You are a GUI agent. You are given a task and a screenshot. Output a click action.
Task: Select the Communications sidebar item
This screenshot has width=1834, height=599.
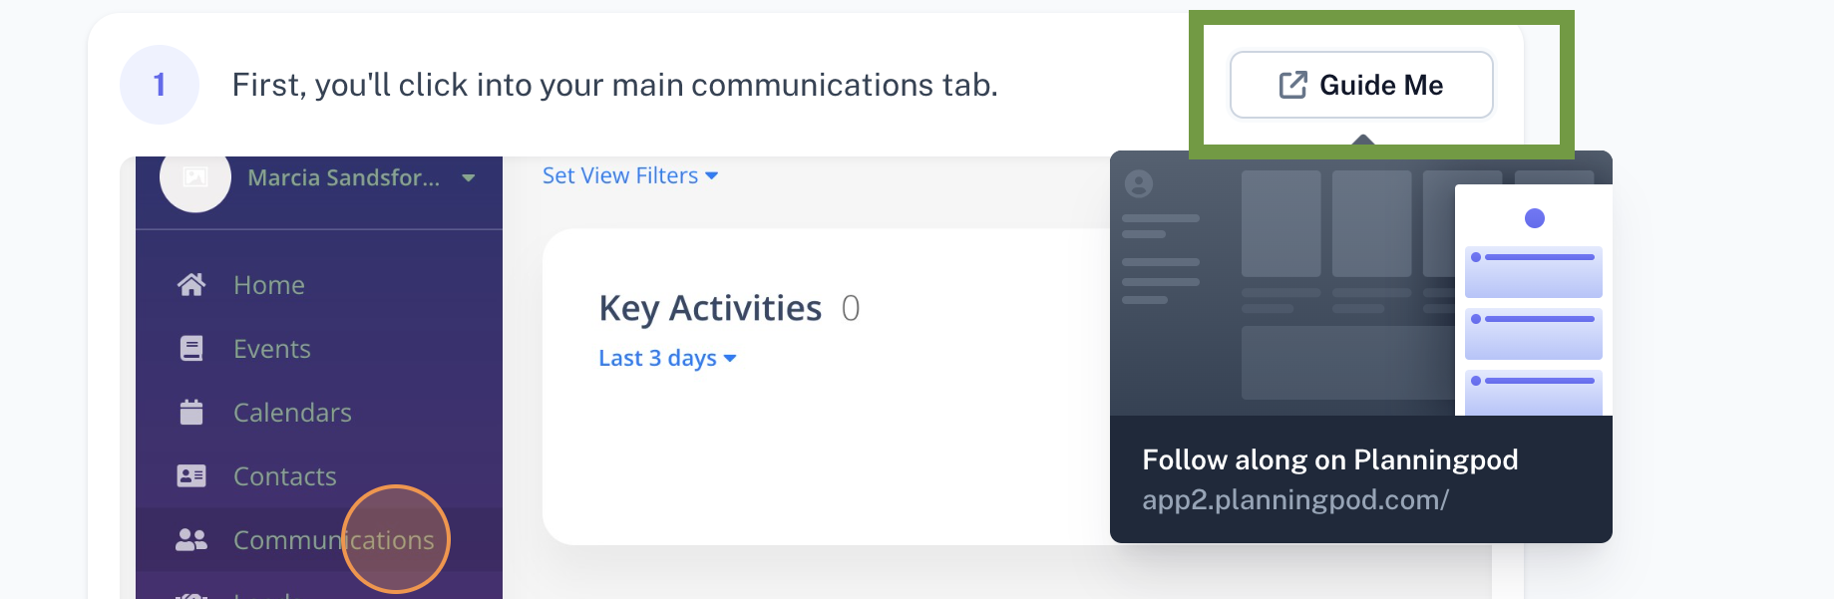tap(319, 540)
